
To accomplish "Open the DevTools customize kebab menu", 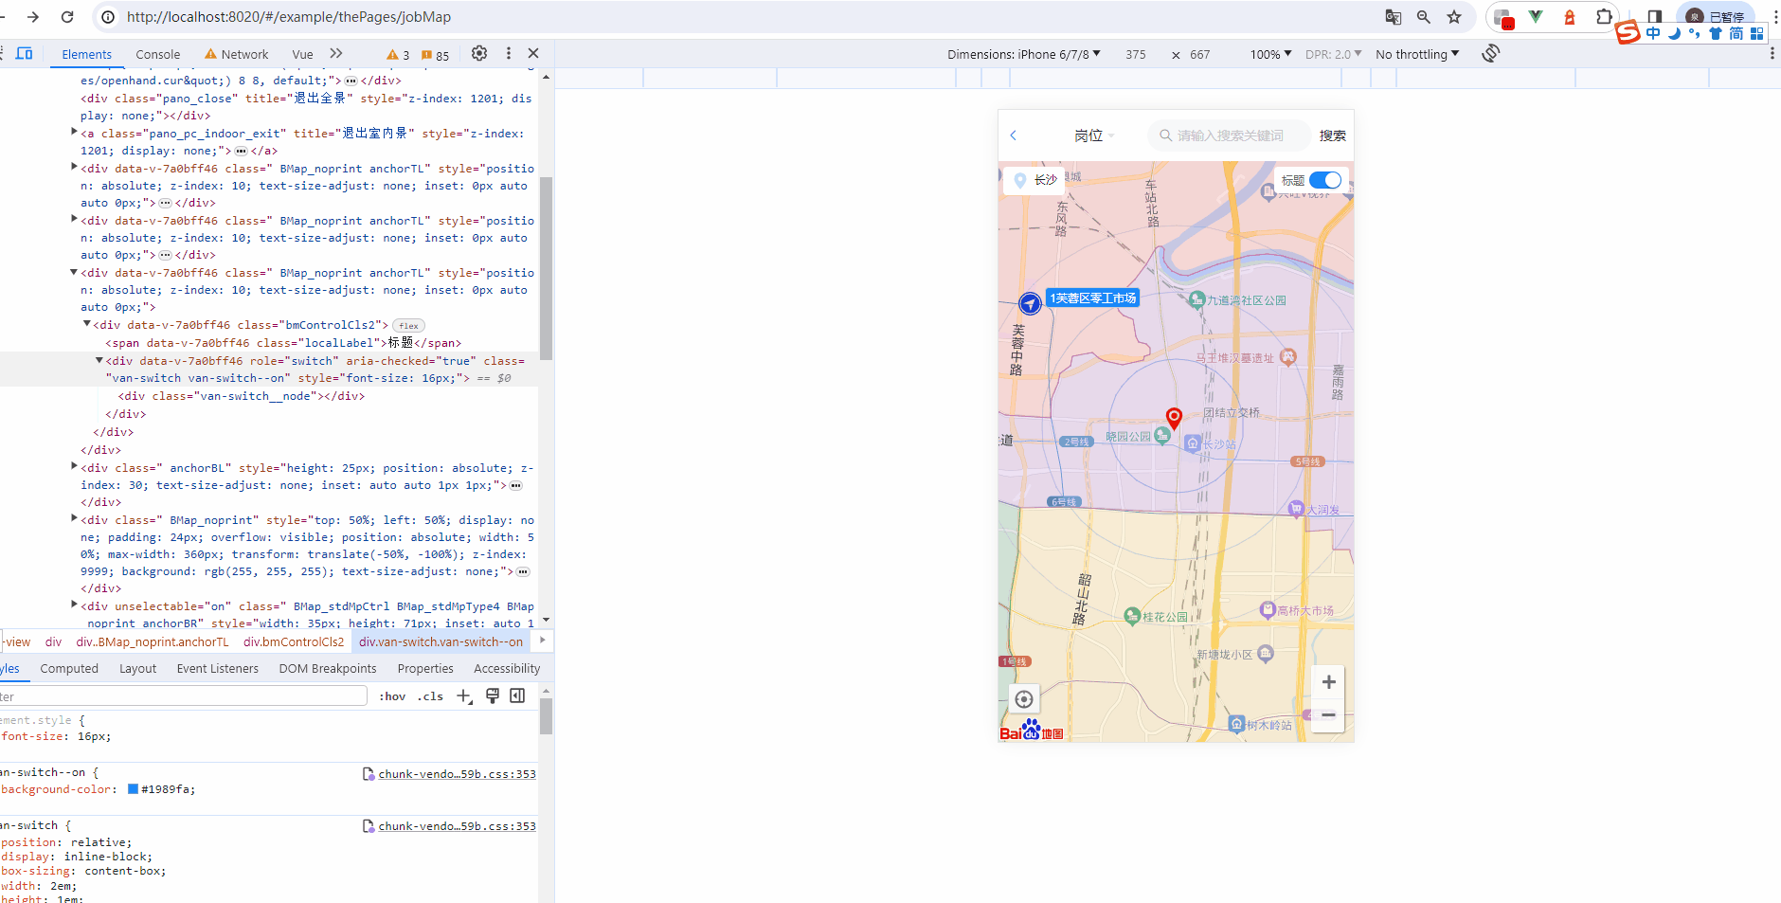I will click(x=509, y=54).
